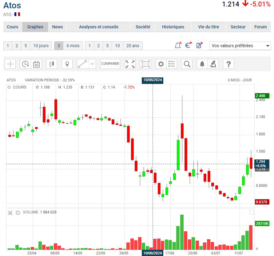Click the 20310K volume label
The width and height of the screenshot is (274, 256).
pos(262,224)
